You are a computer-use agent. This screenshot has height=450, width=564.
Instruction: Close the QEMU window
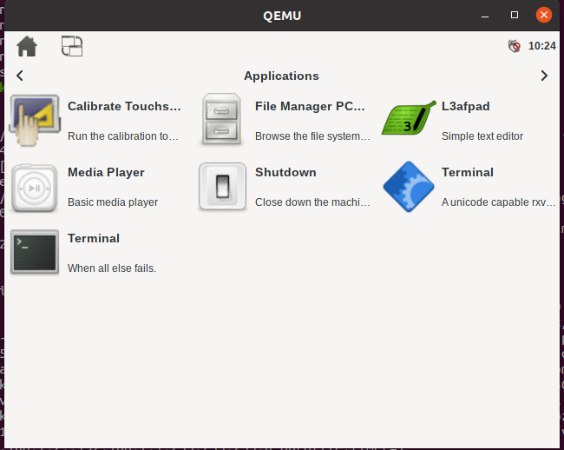[544, 15]
